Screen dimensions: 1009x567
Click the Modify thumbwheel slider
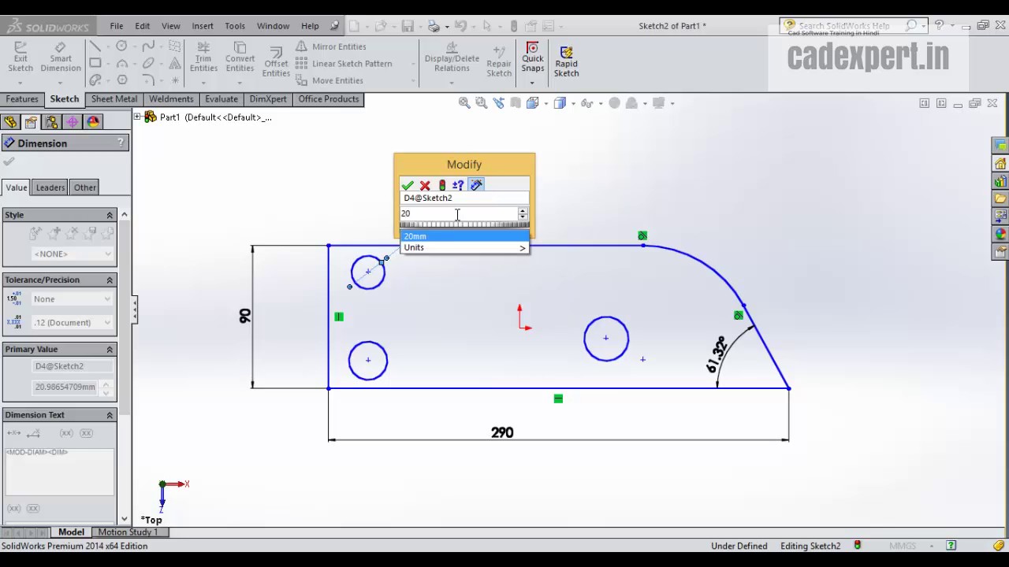[464, 225]
